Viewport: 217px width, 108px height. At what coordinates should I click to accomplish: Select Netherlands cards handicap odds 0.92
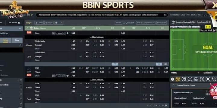[87, 52]
